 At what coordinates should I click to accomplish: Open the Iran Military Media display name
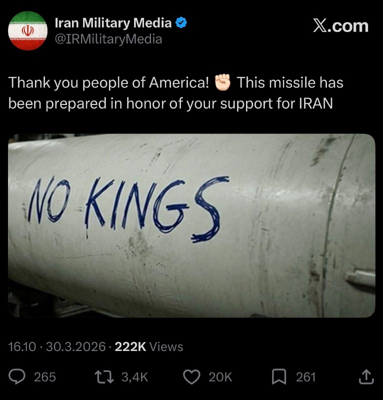coord(113,23)
